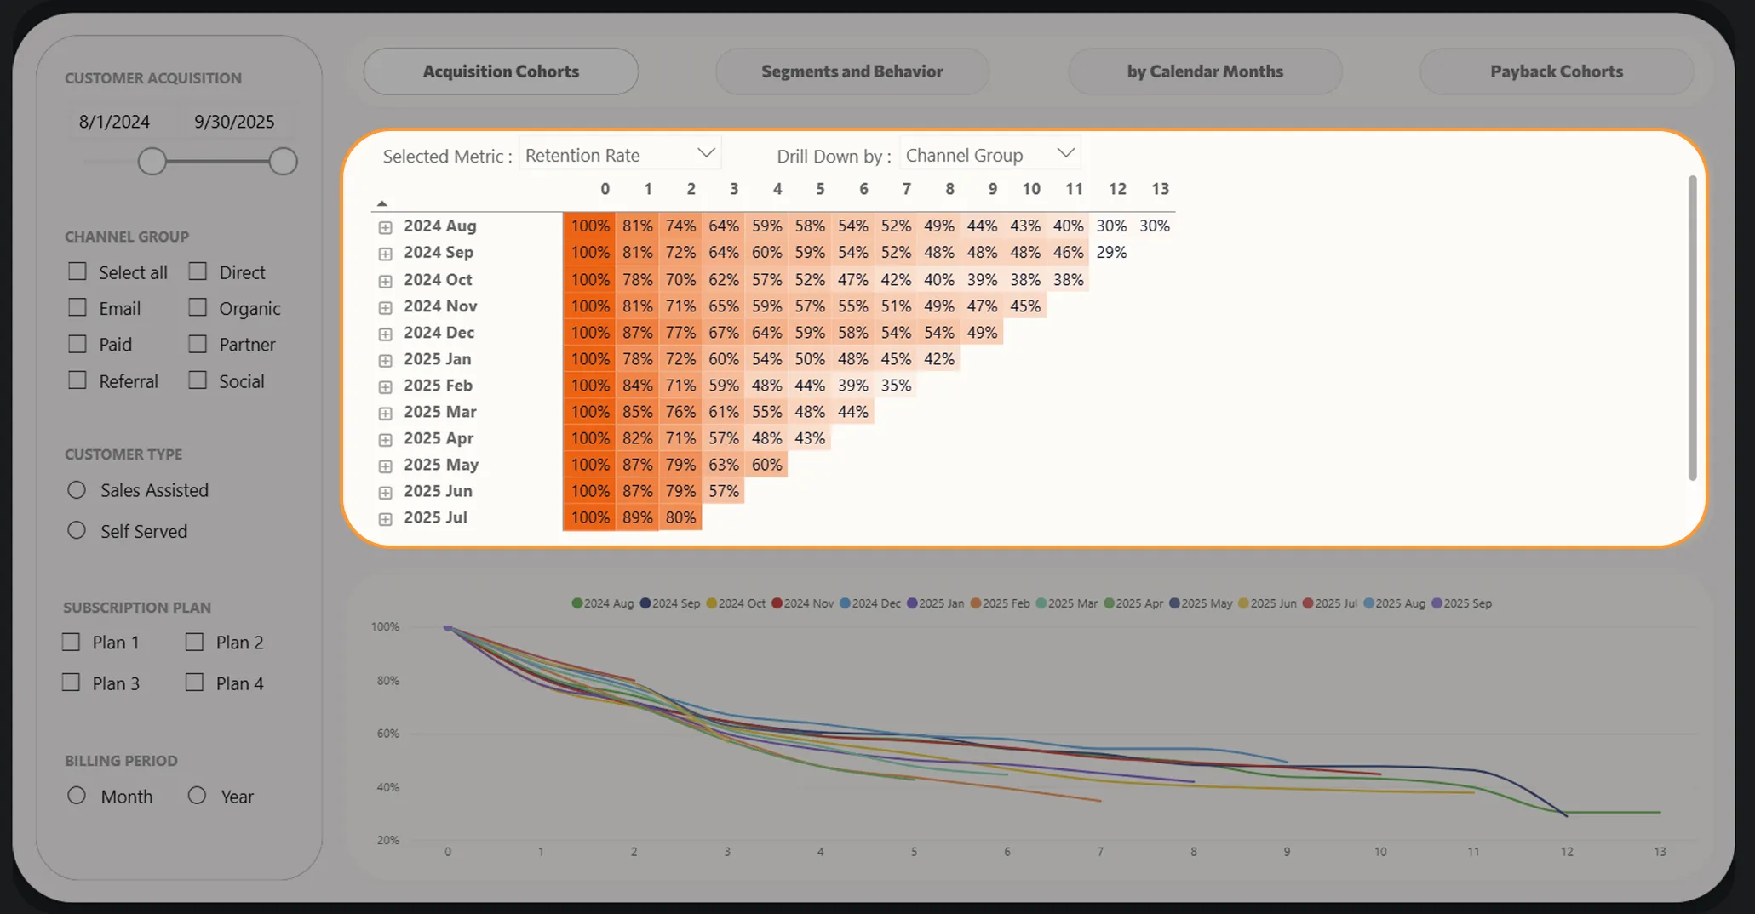The image size is (1755, 914).
Task: Select the Sales Assisted customer type
Action: (77, 490)
